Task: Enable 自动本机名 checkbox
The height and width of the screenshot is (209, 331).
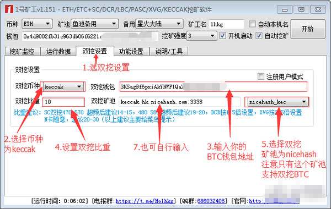Action: tap(252, 24)
